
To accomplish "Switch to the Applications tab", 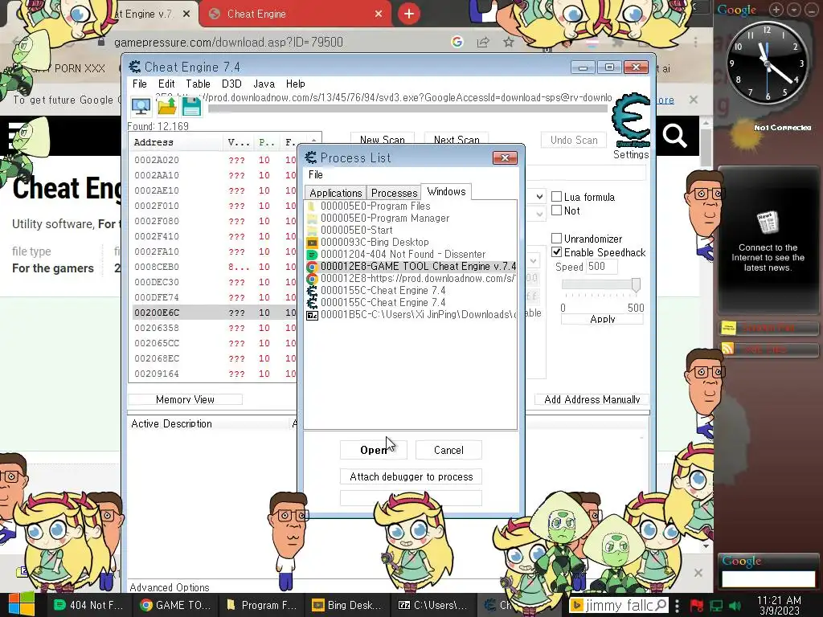I will (335, 193).
